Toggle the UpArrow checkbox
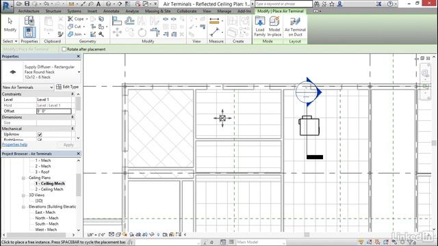The image size is (438, 246). coord(40,135)
